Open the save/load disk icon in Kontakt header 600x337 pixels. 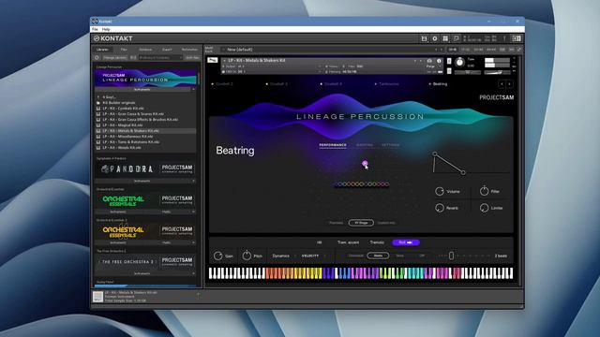[x=424, y=38]
